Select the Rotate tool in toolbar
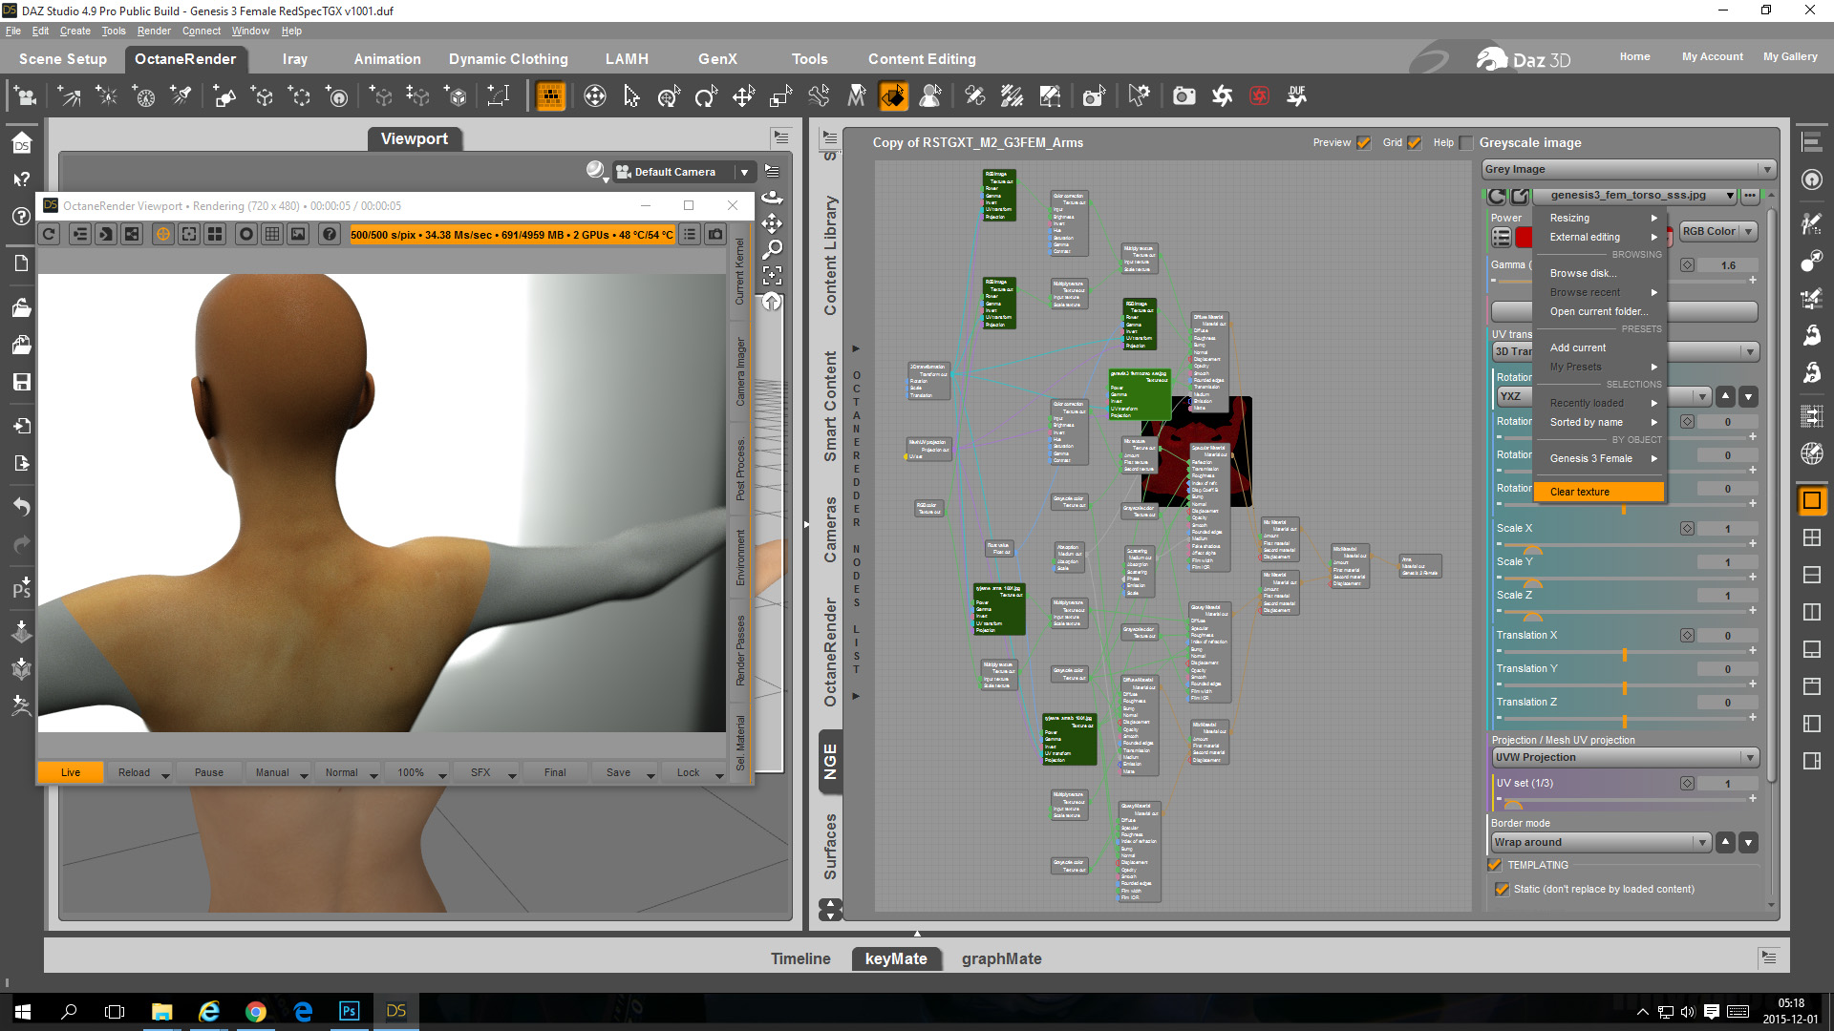Image resolution: width=1834 pixels, height=1031 pixels. (x=706, y=96)
